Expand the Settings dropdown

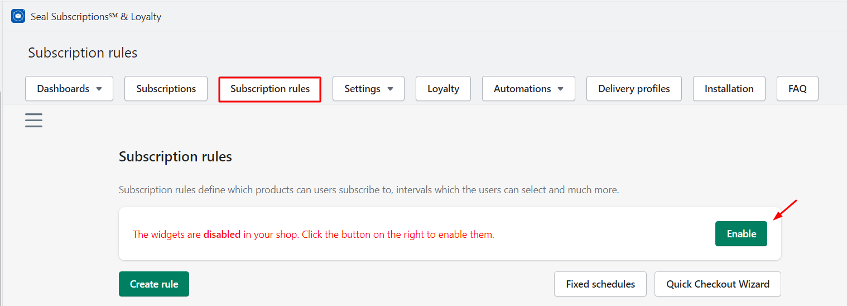tap(368, 89)
